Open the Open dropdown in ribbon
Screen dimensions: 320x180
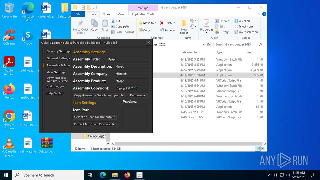coord(222,21)
